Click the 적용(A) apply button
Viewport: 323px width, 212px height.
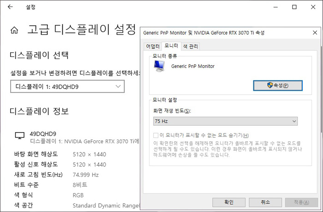coord(301,202)
